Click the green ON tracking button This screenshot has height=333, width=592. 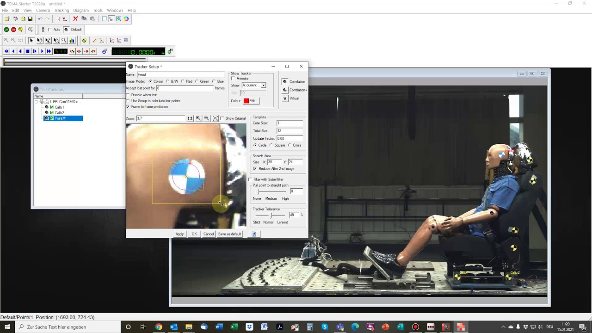(x=6, y=30)
